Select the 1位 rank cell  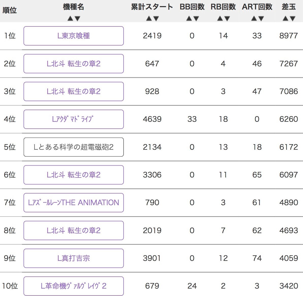point(10,36)
